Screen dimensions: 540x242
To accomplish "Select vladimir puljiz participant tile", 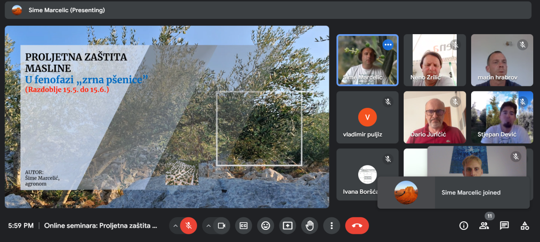I will (x=367, y=117).
